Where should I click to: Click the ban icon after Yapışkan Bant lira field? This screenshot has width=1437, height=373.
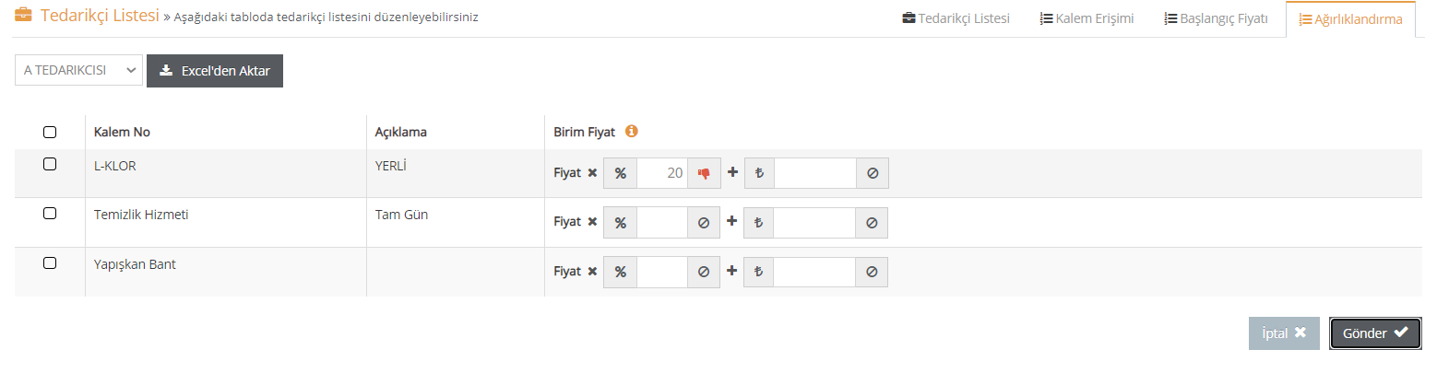click(873, 273)
